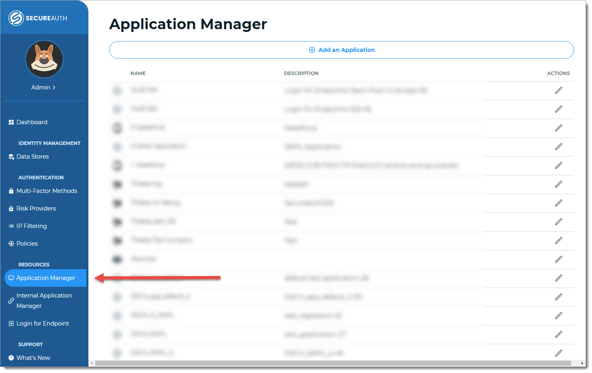Viewport: 592px width, 373px height.
Task: Select the Dashboard grid icon
Action: click(11, 122)
